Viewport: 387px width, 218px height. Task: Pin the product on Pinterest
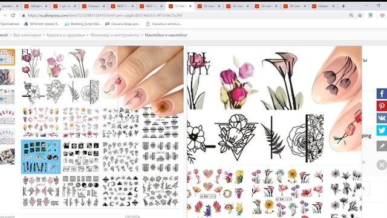tap(382, 106)
